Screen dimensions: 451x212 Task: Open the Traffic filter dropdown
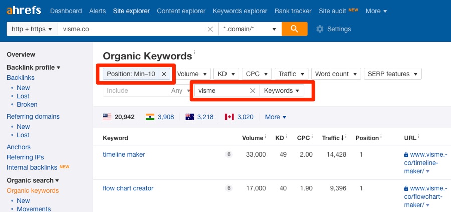pyautogui.click(x=291, y=74)
